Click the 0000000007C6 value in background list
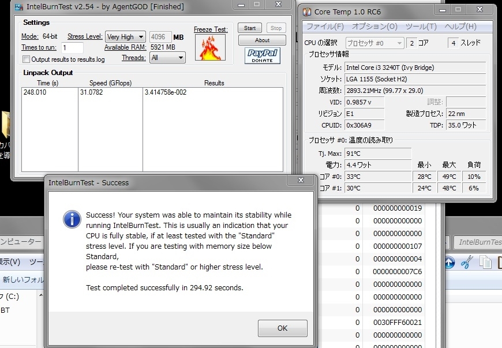The height and width of the screenshot is (348, 502). point(398,271)
